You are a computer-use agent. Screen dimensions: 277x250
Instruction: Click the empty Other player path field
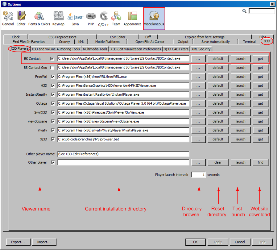tap(123, 162)
